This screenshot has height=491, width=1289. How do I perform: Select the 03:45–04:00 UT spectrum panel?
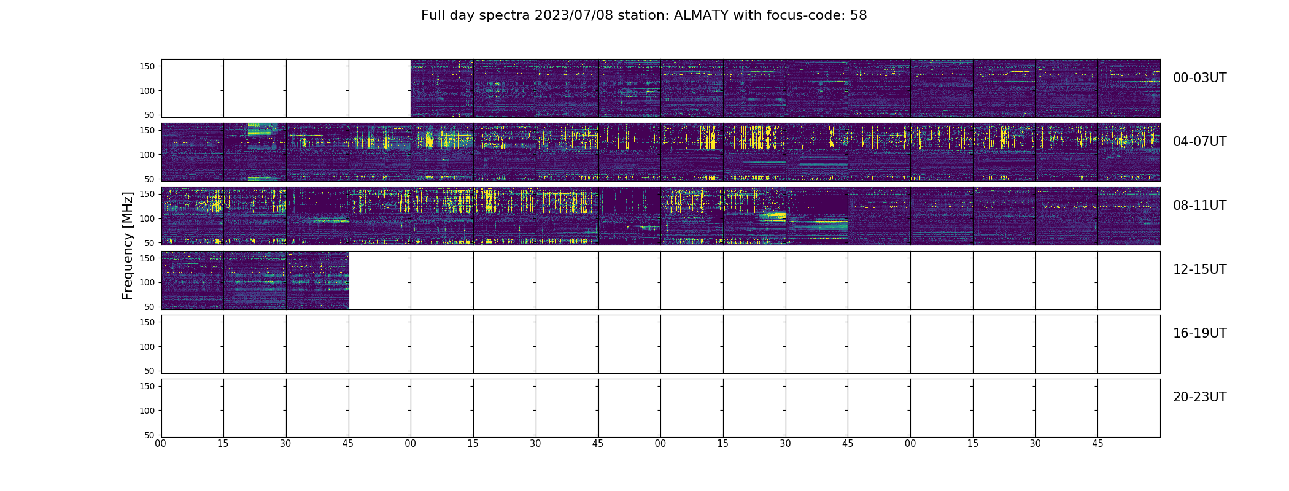[1129, 88]
